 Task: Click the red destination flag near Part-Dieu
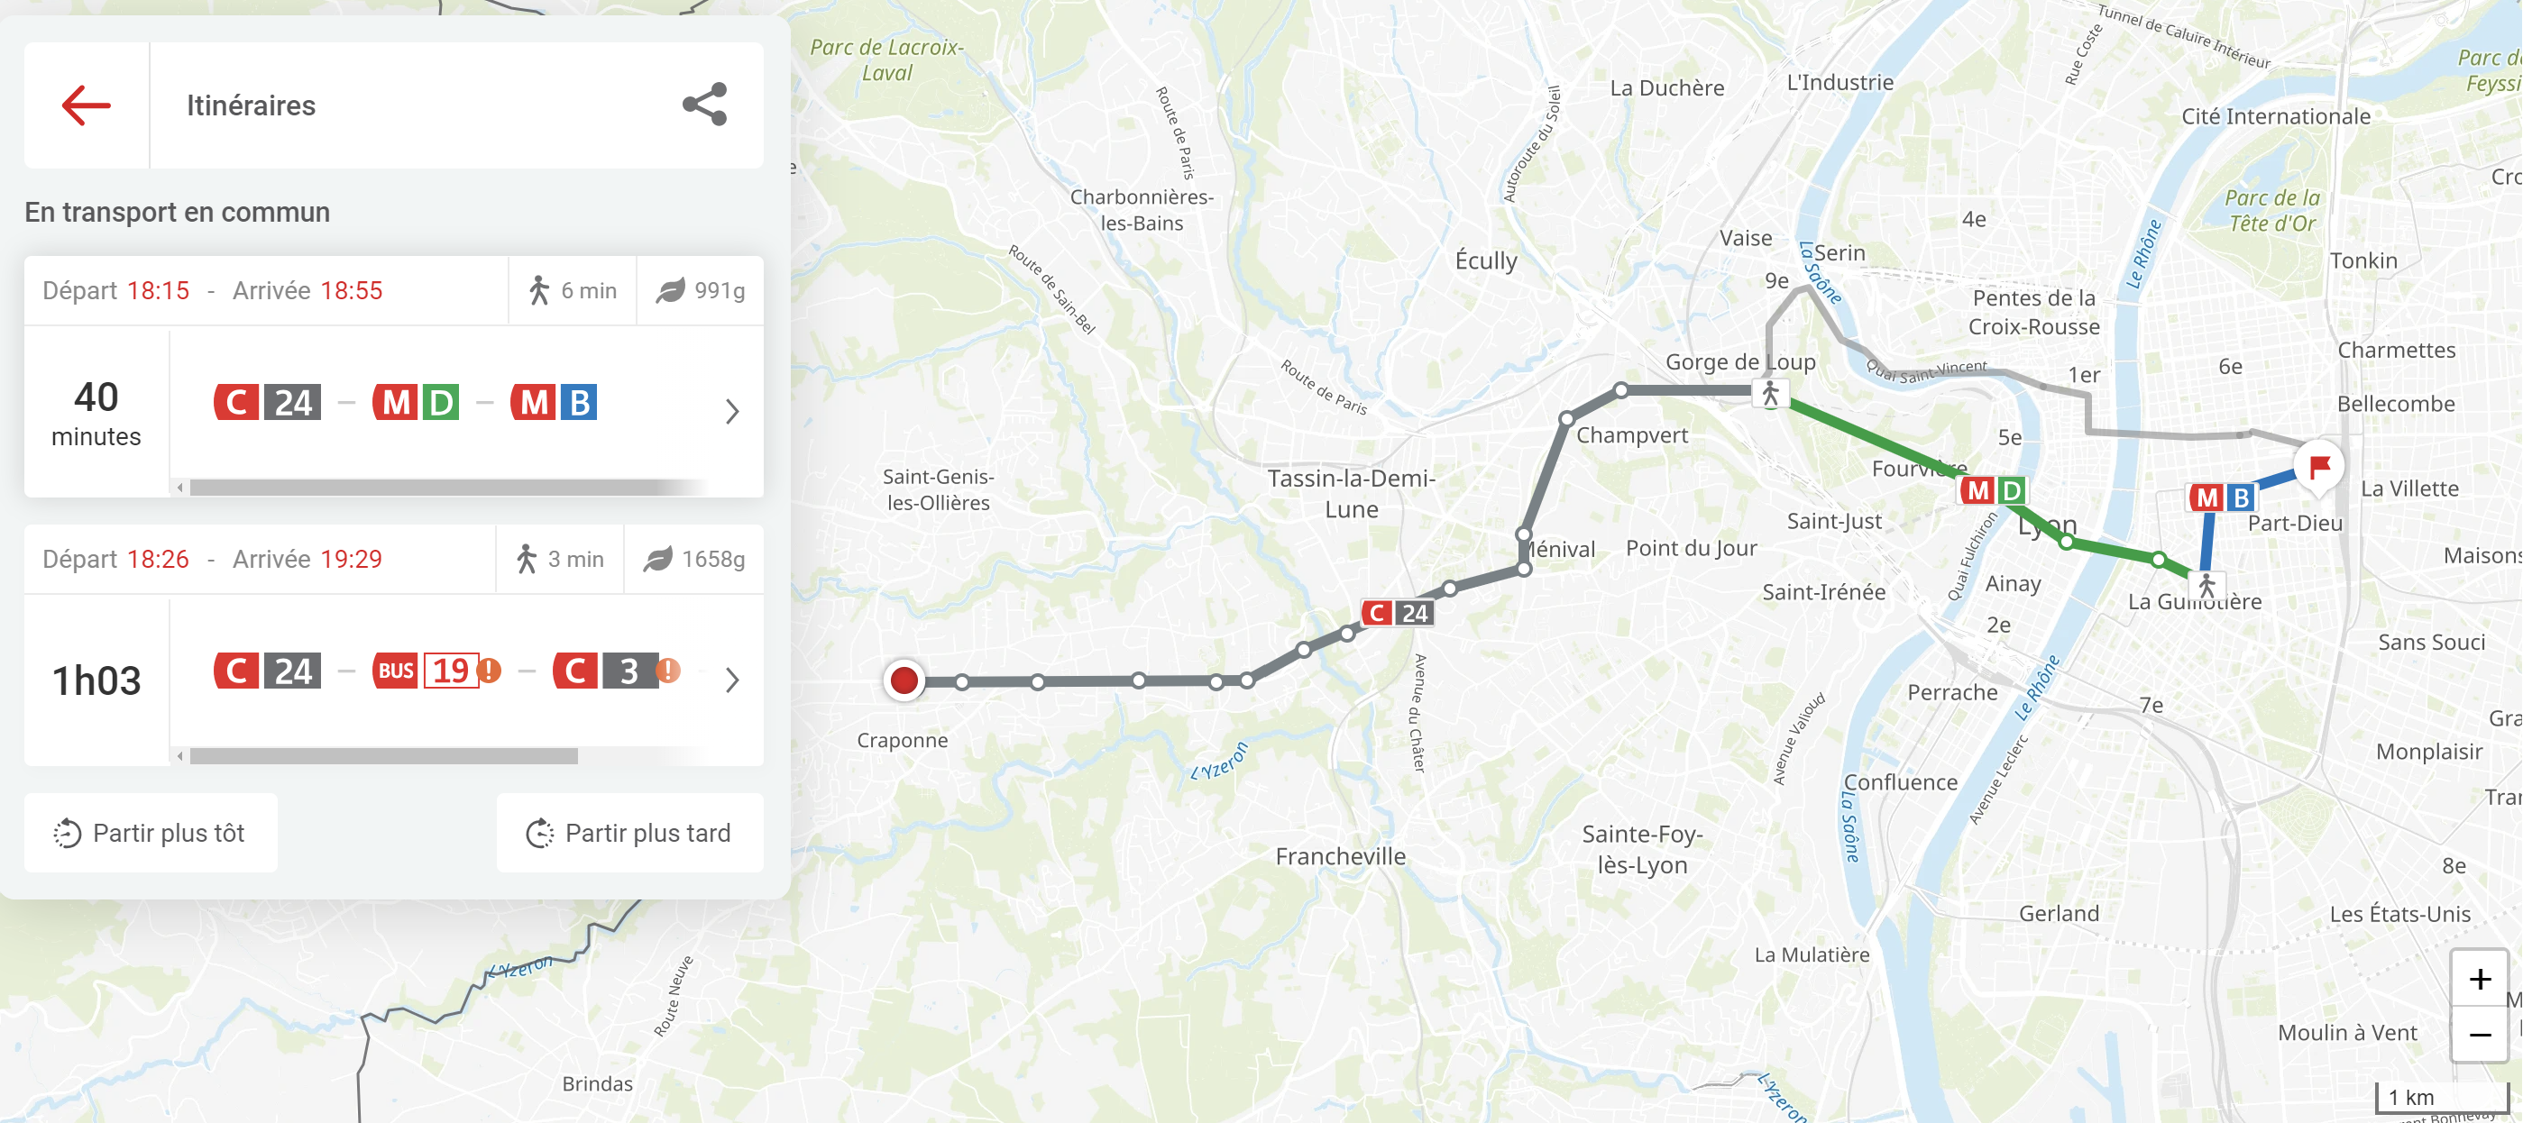tap(2319, 466)
